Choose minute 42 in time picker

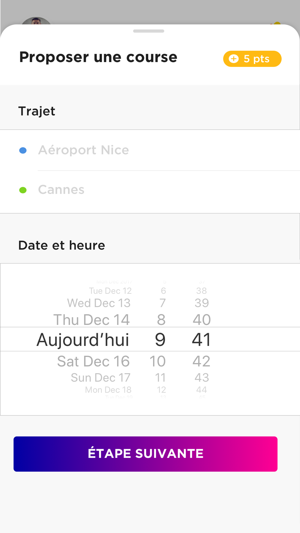201,361
